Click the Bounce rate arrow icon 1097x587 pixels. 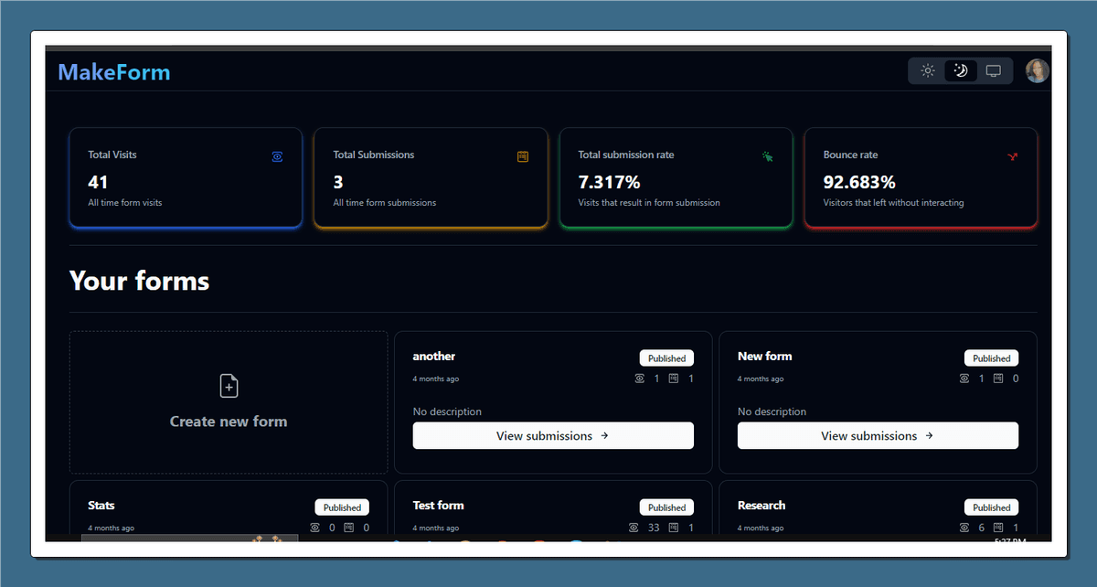tap(1013, 157)
